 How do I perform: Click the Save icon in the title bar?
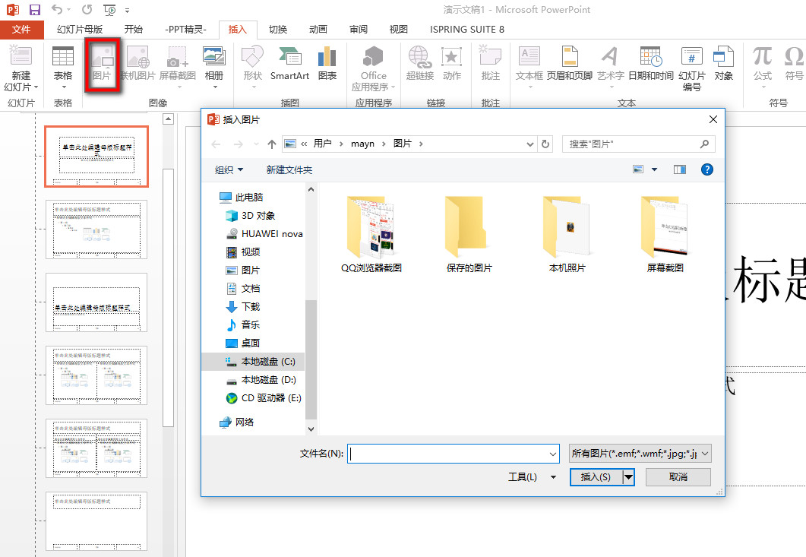coord(34,10)
